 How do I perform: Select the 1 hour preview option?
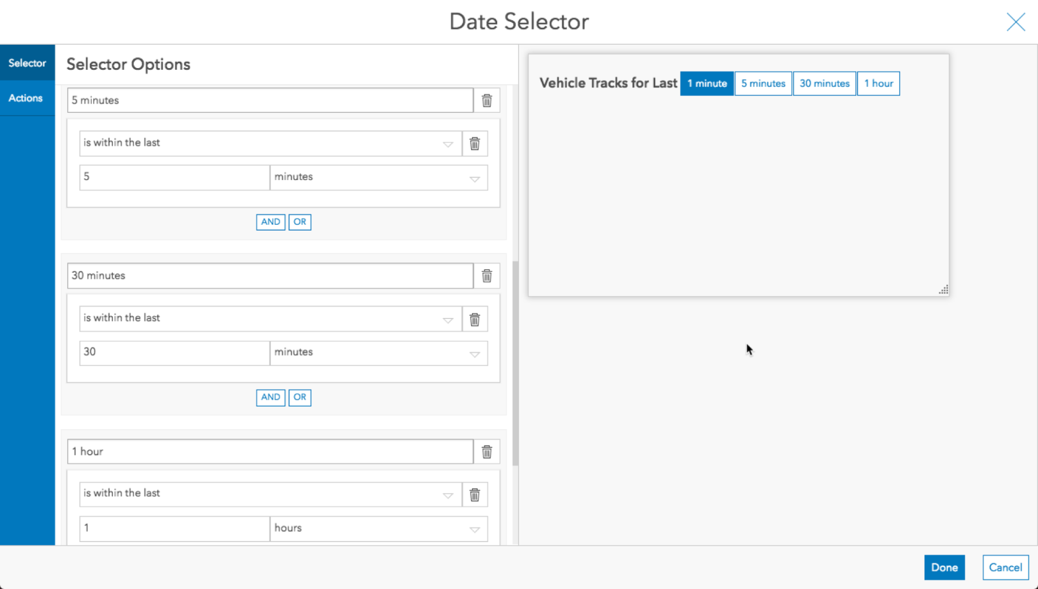coord(878,83)
